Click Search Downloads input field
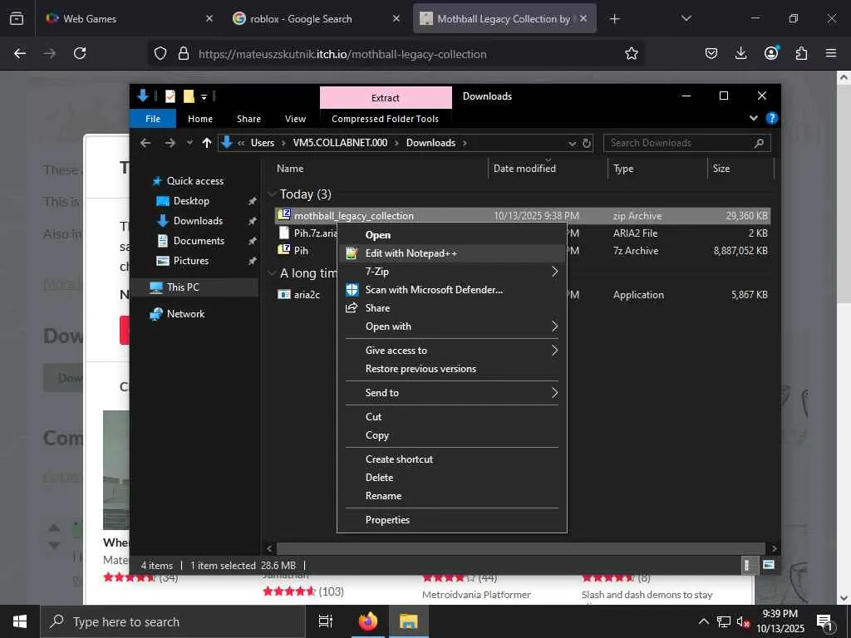 (x=686, y=143)
